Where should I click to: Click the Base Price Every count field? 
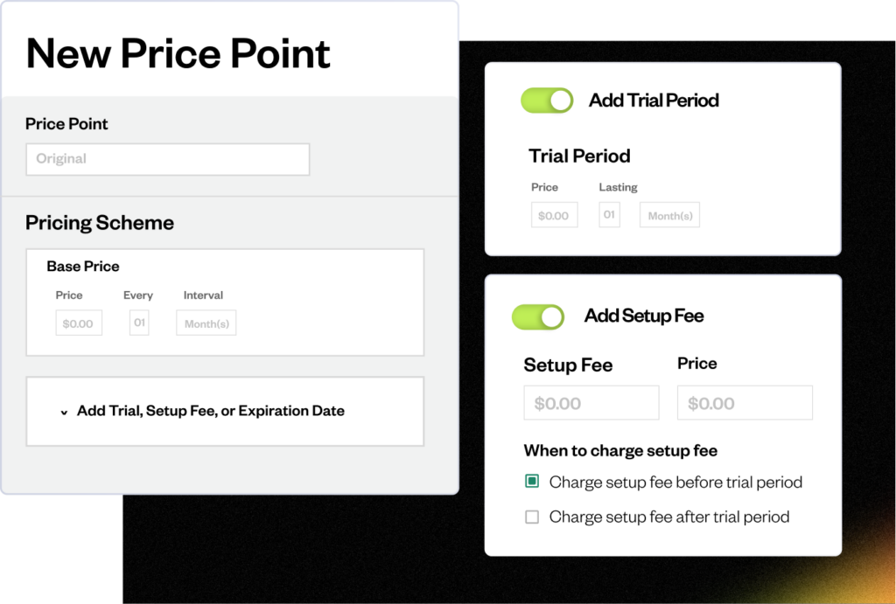click(x=139, y=323)
